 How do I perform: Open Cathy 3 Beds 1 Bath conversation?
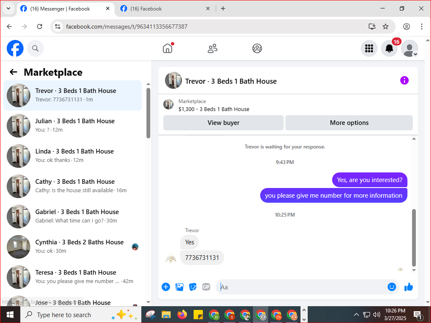(72, 186)
